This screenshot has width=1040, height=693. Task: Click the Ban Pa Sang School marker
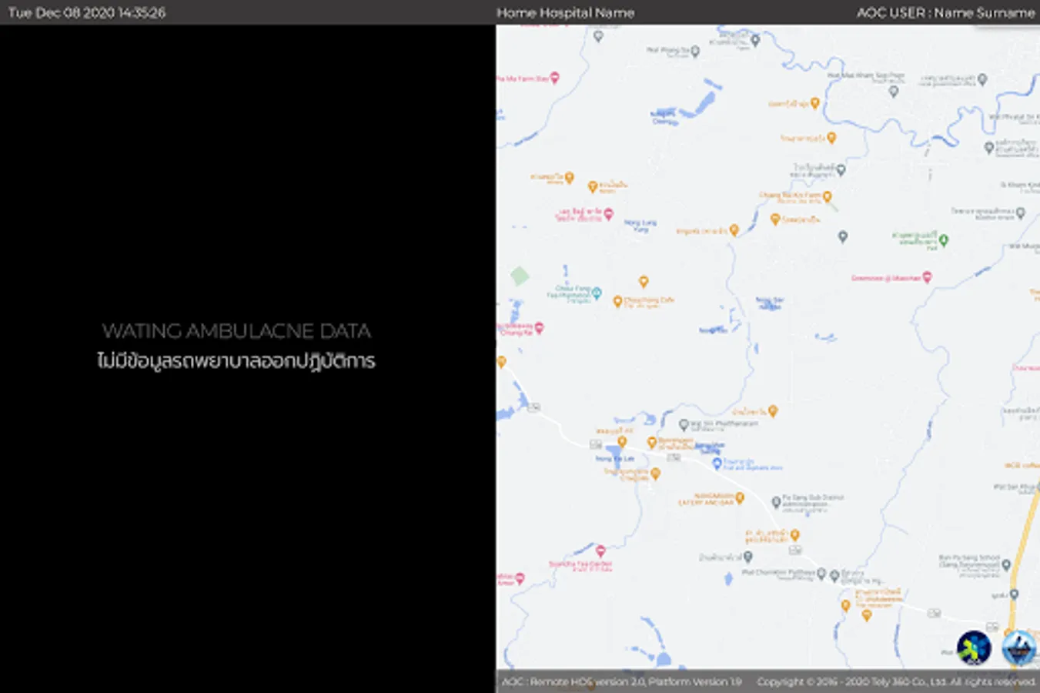(1006, 565)
